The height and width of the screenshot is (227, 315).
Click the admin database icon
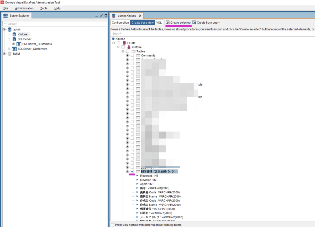coord(10,29)
